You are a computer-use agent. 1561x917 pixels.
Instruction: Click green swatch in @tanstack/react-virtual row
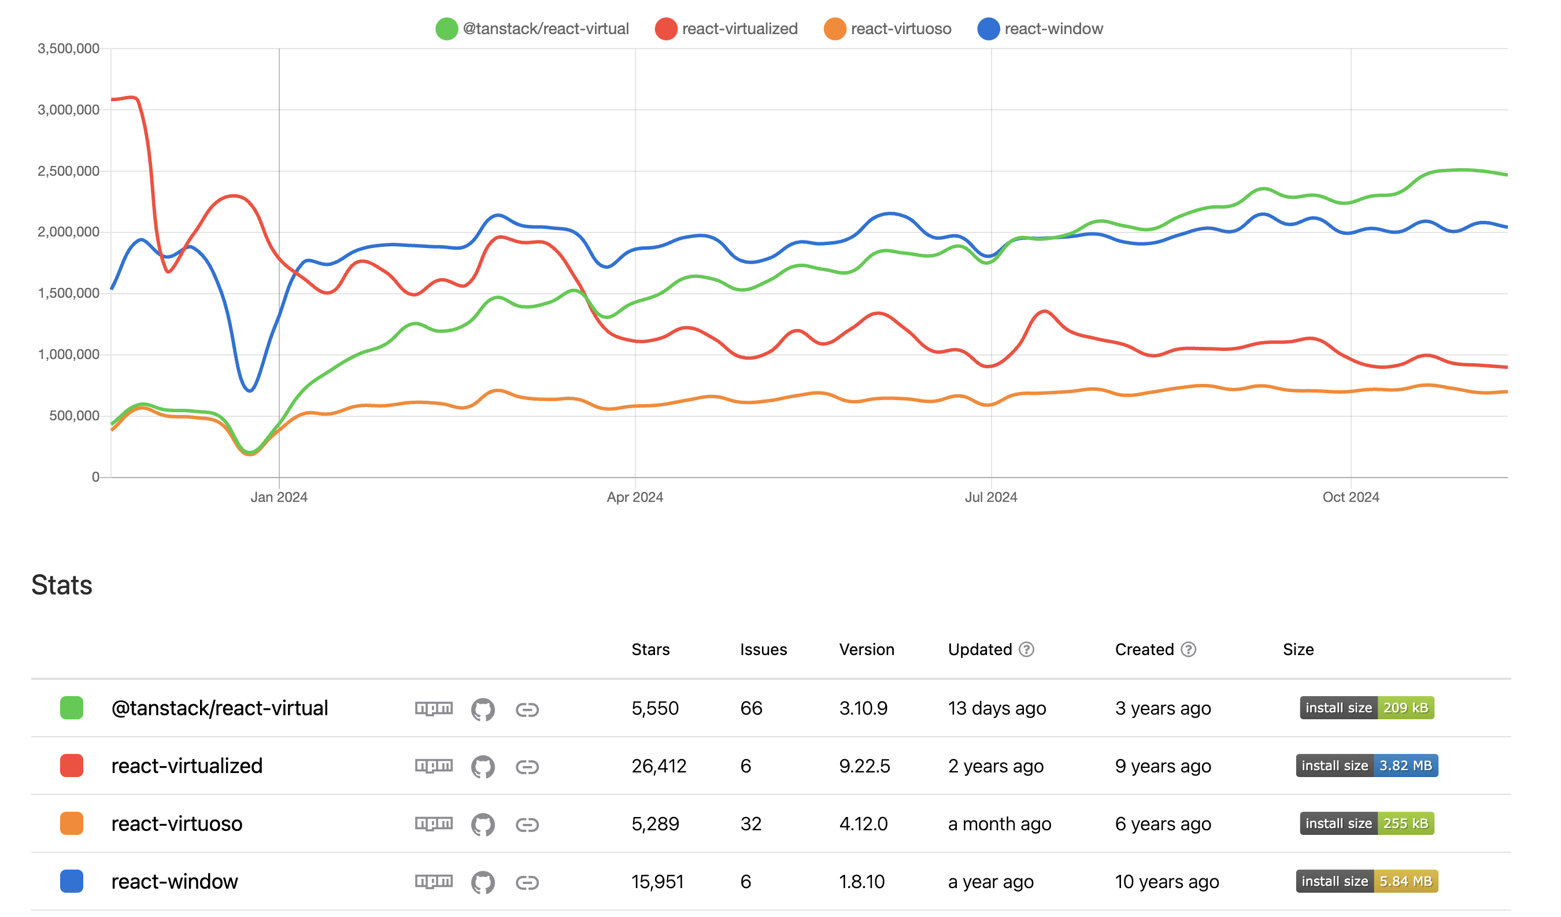click(x=72, y=708)
